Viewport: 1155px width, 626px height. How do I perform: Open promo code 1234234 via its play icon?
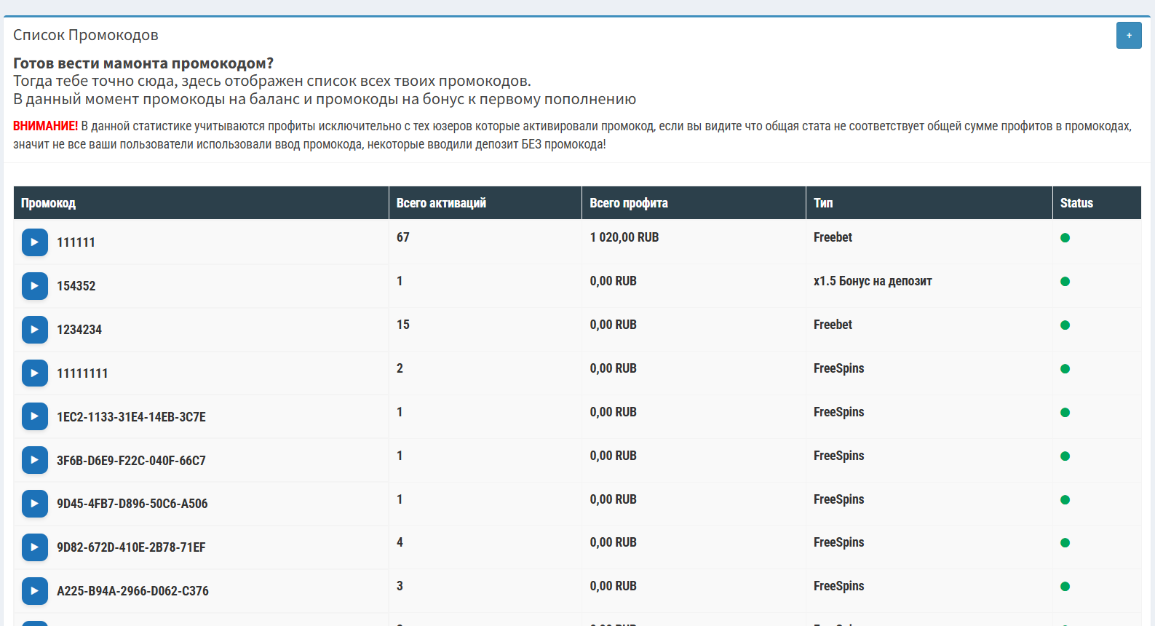pyautogui.click(x=35, y=330)
